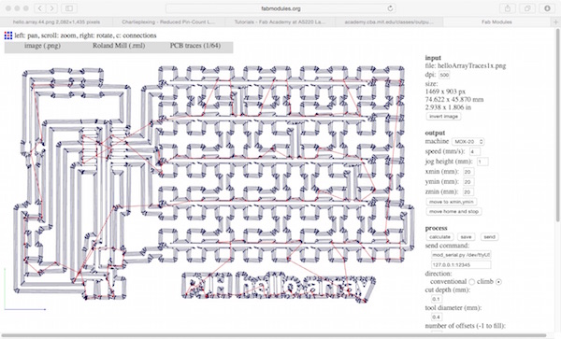Screen dimensions: 561x339
Task: Open the Safari share button
Action: point(508,8)
